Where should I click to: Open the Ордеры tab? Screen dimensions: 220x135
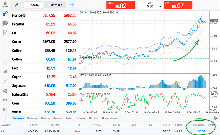pyautogui.click(x=45, y=118)
